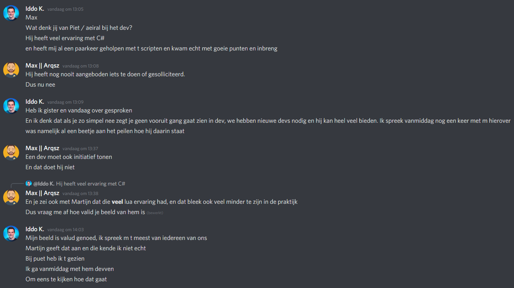Click the Iddo K. username at 13:05

(x=35, y=9)
